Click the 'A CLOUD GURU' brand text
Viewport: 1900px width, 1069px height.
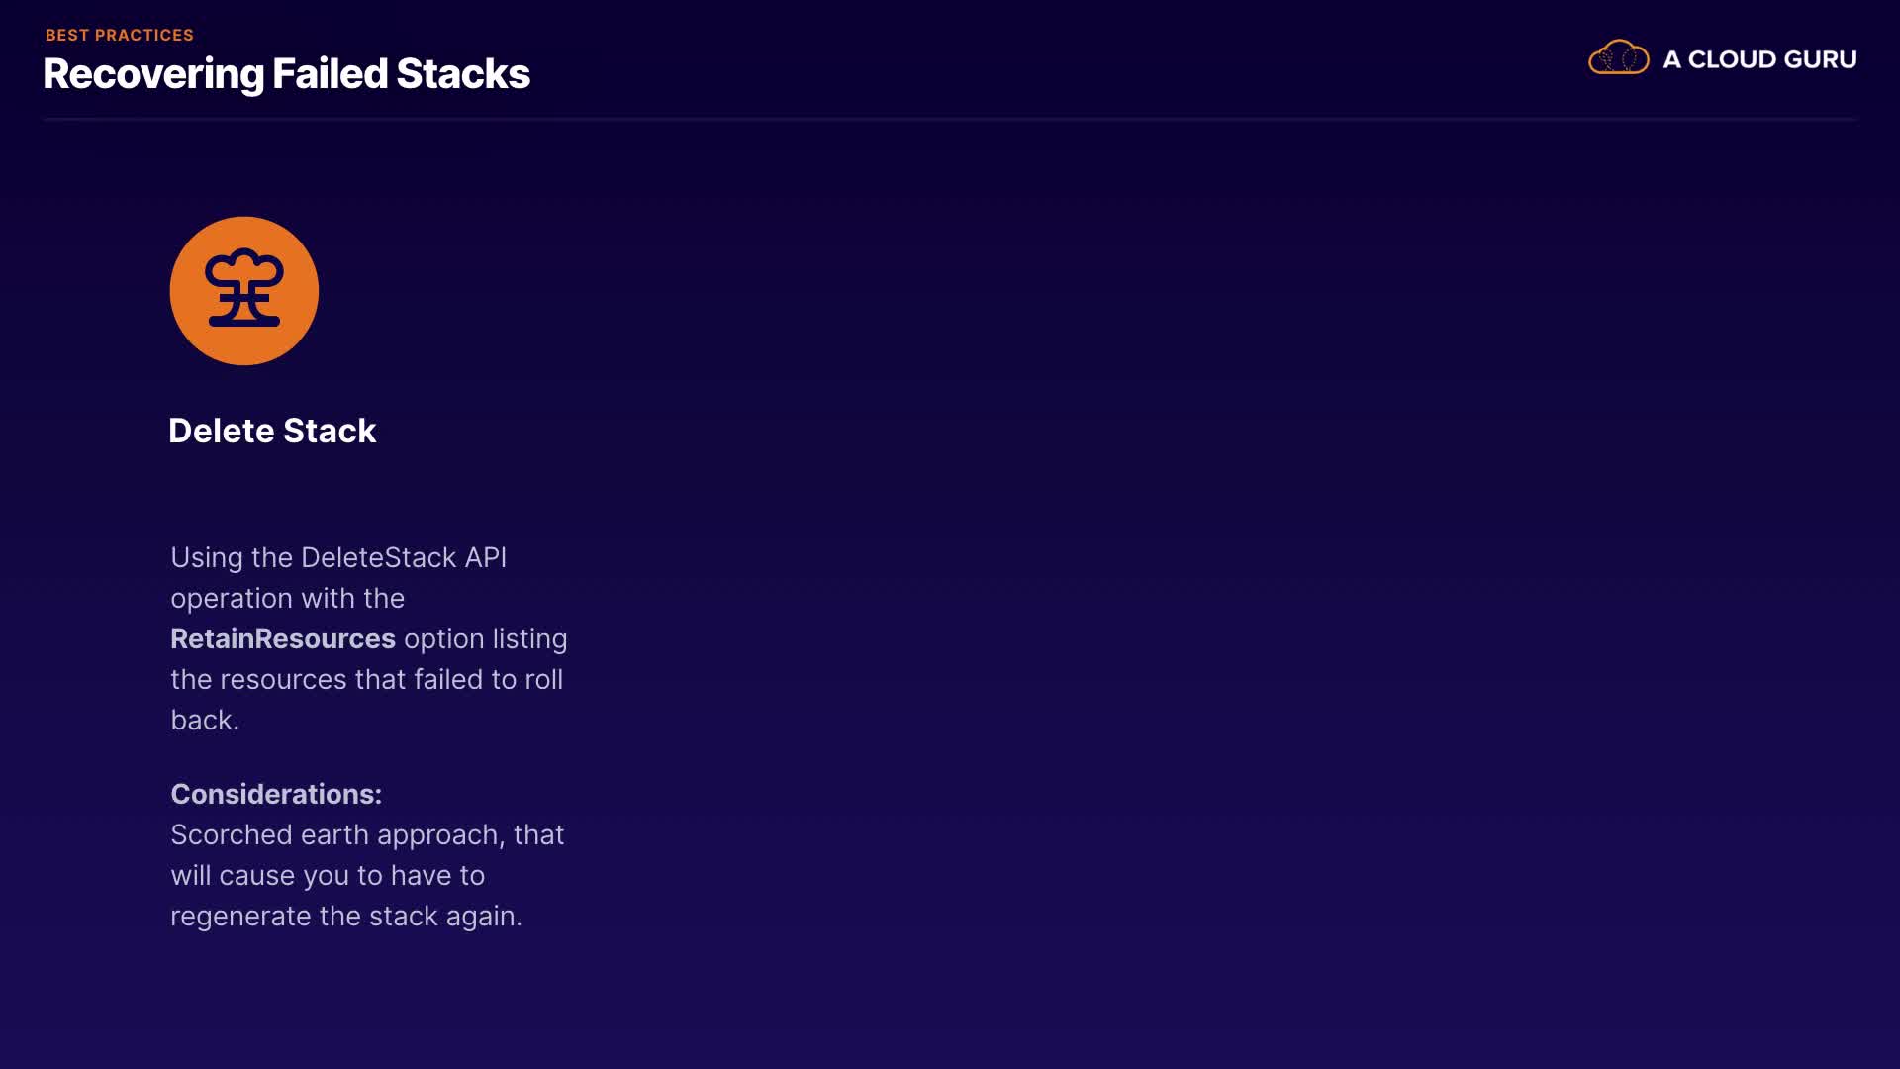pyautogui.click(x=1759, y=59)
